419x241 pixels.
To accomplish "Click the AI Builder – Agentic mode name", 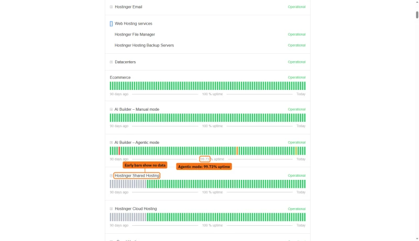I will tap(137, 142).
